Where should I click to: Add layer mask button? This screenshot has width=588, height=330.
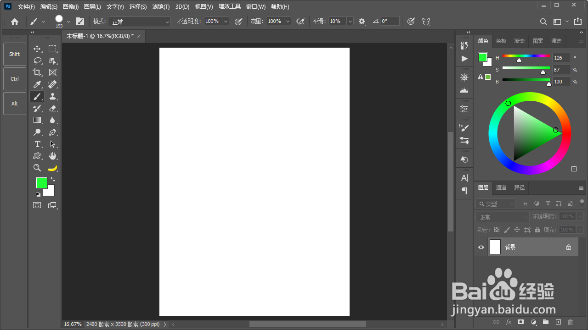coord(520,322)
